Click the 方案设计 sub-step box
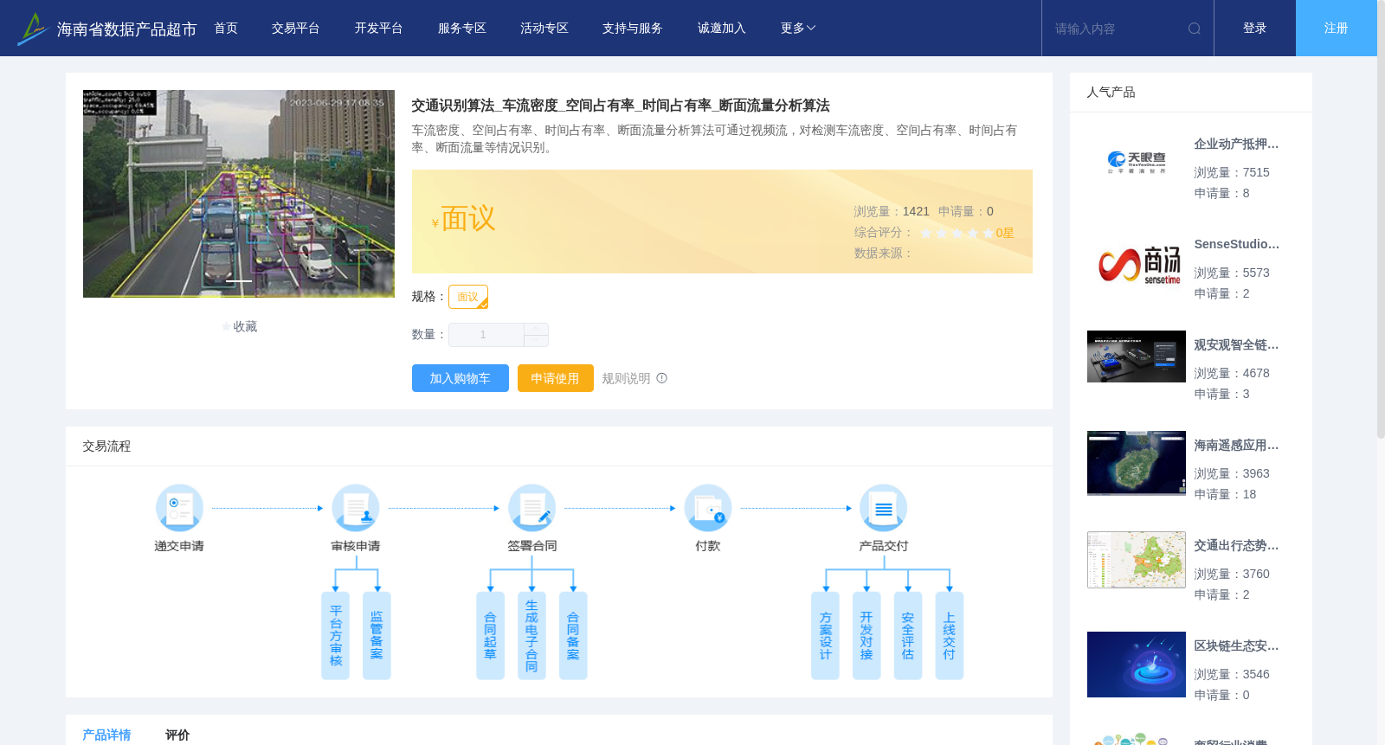1385x745 pixels. coord(825,636)
